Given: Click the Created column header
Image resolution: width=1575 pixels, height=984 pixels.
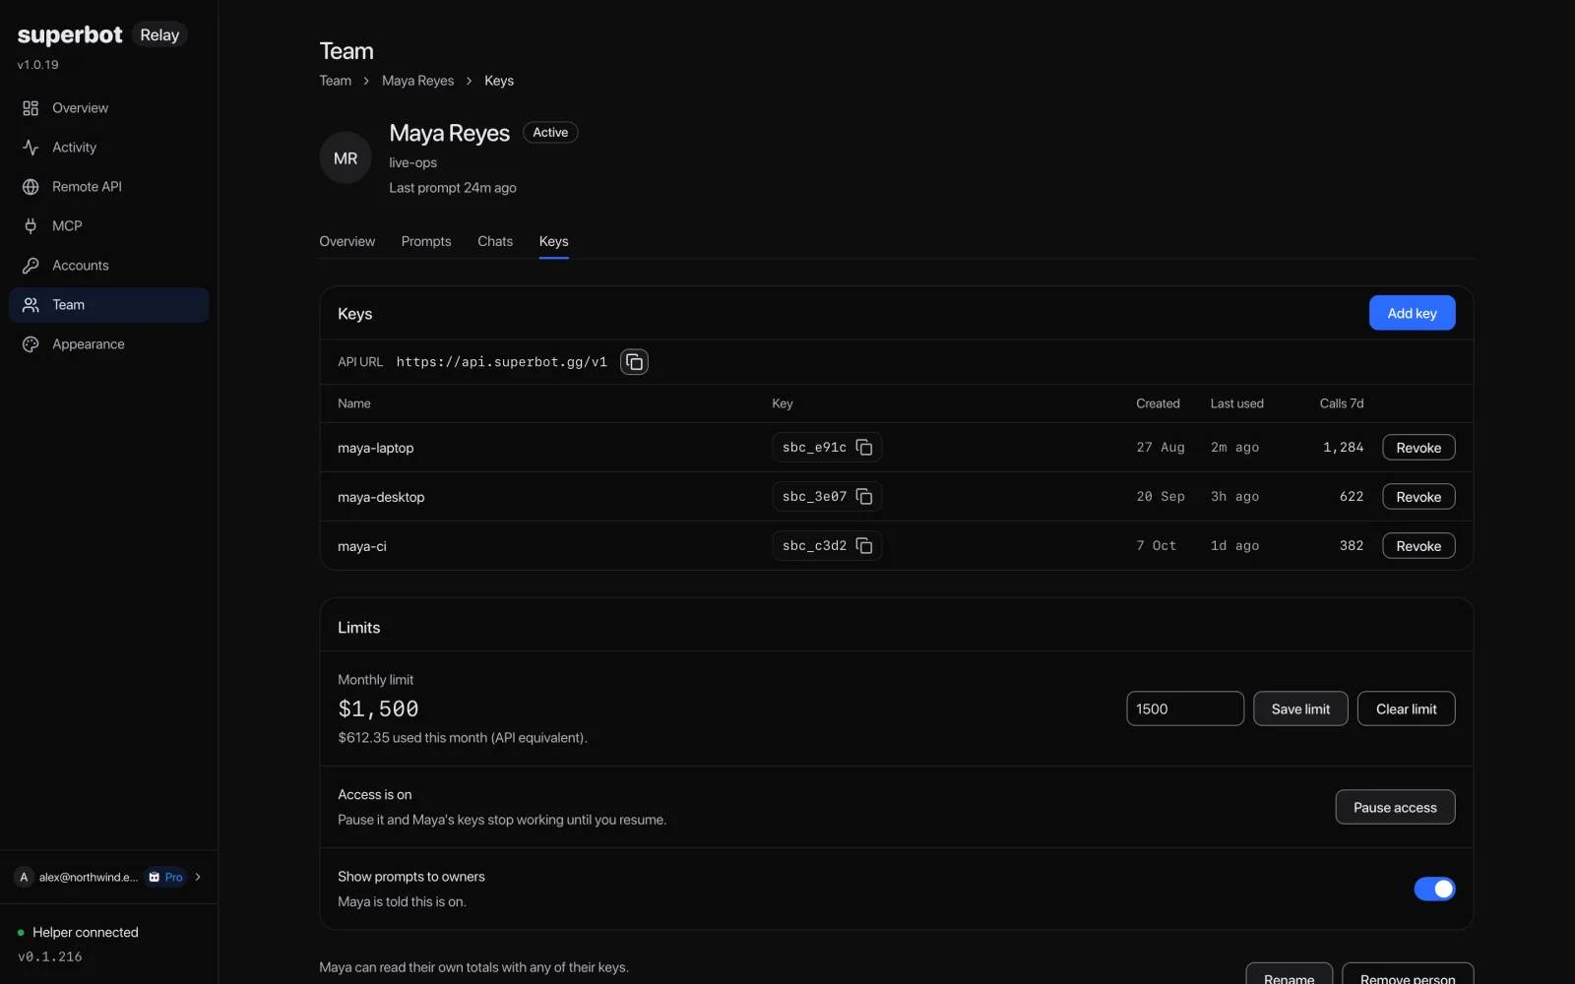Looking at the screenshot, I should (1158, 403).
